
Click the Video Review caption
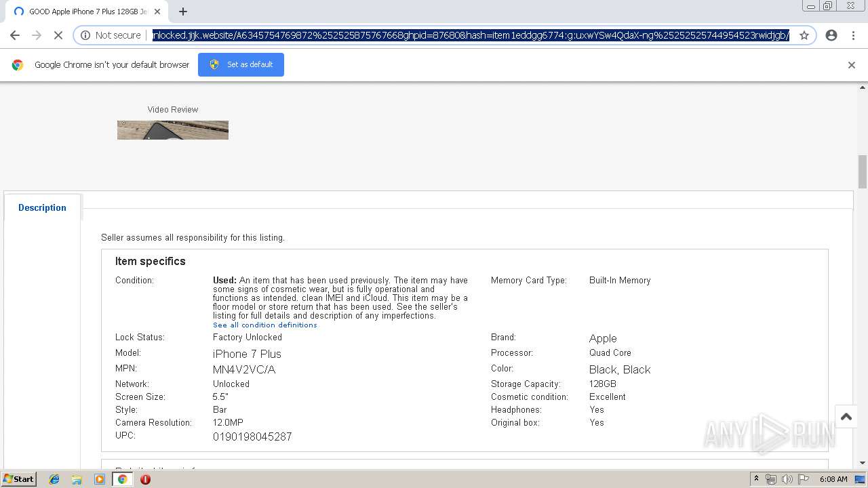point(173,109)
